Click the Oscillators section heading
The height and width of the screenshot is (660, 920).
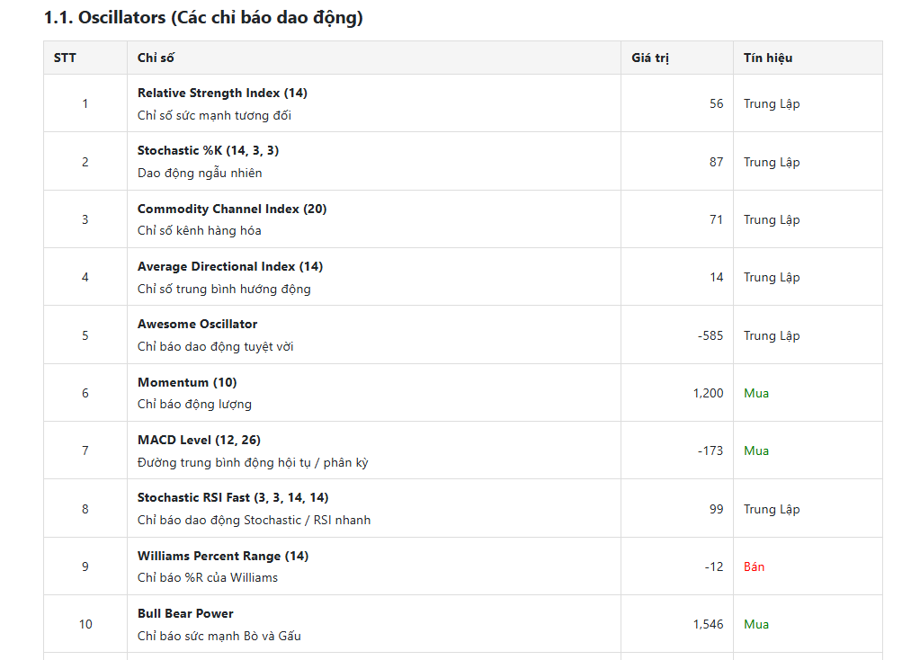tap(203, 18)
